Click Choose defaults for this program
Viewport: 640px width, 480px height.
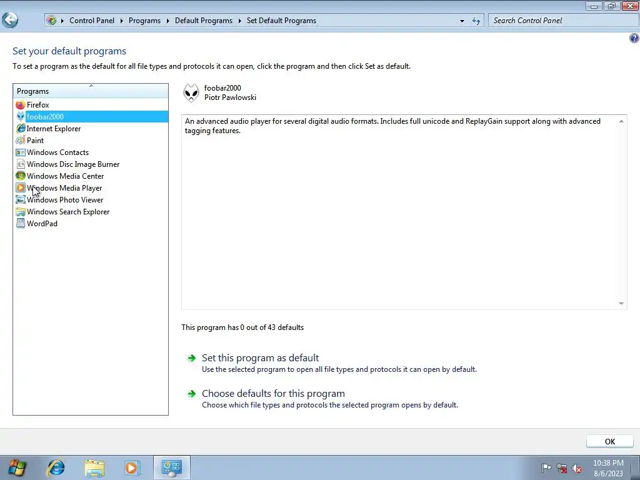(274, 394)
